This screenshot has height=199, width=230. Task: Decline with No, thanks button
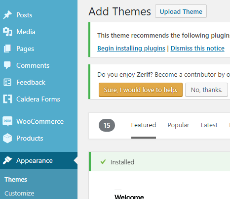(x=207, y=90)
